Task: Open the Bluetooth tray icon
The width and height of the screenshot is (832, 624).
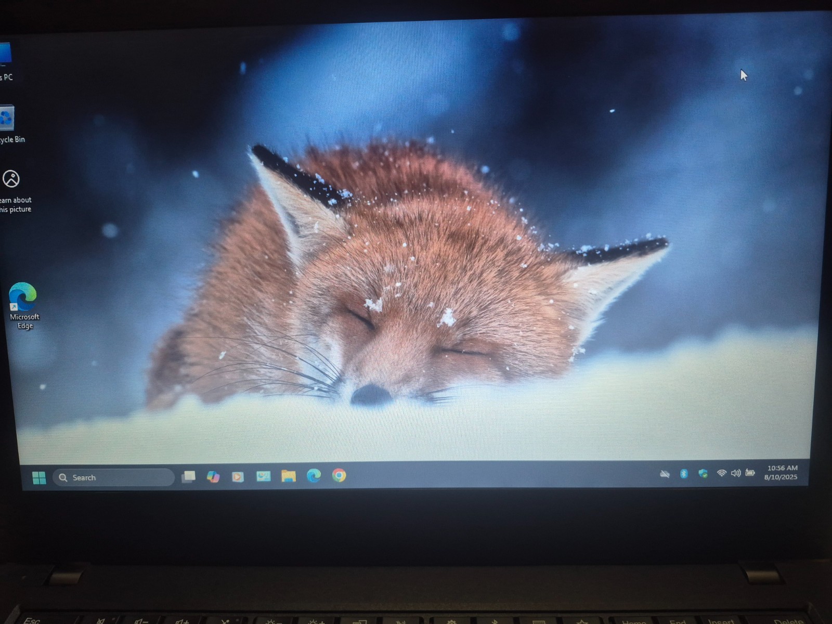Action: [684, 473]
